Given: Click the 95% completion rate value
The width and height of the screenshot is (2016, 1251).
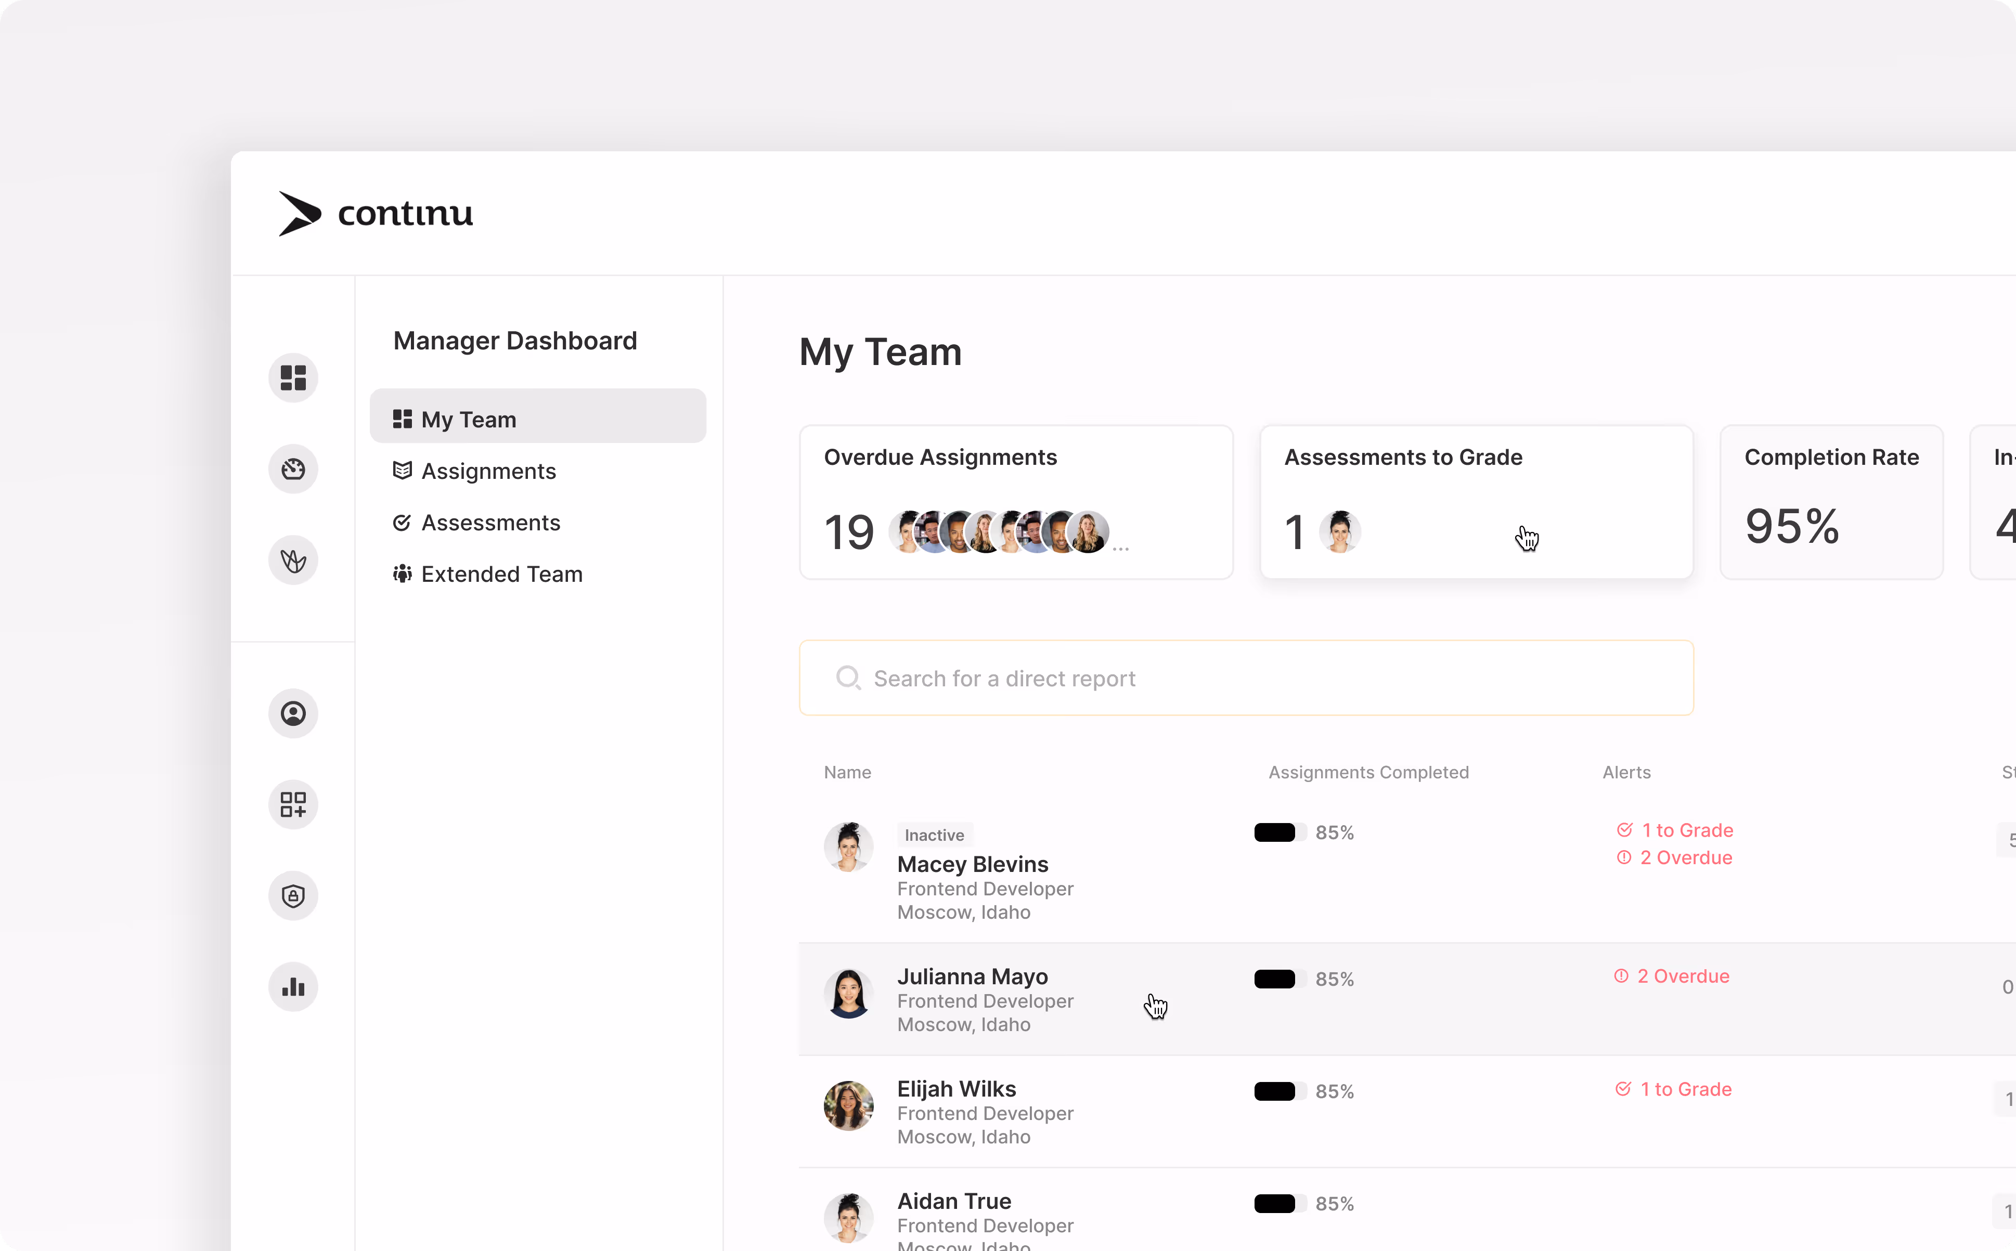Looking at the screenshot, I should (x=1792, y=526).
